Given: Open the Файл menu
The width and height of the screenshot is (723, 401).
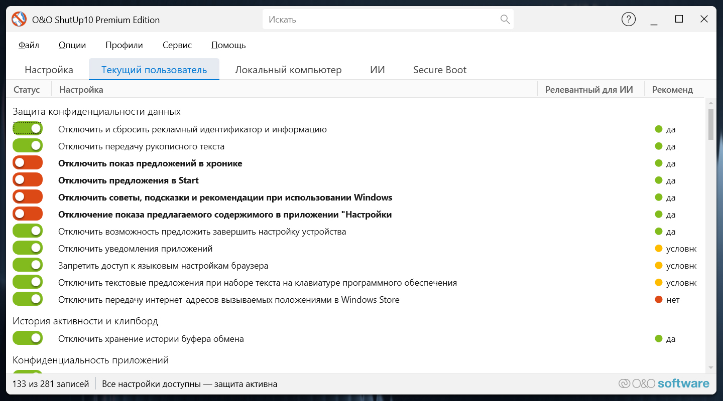Looking at the screenshot, I should pyautogui.click(x=29, y=45).
